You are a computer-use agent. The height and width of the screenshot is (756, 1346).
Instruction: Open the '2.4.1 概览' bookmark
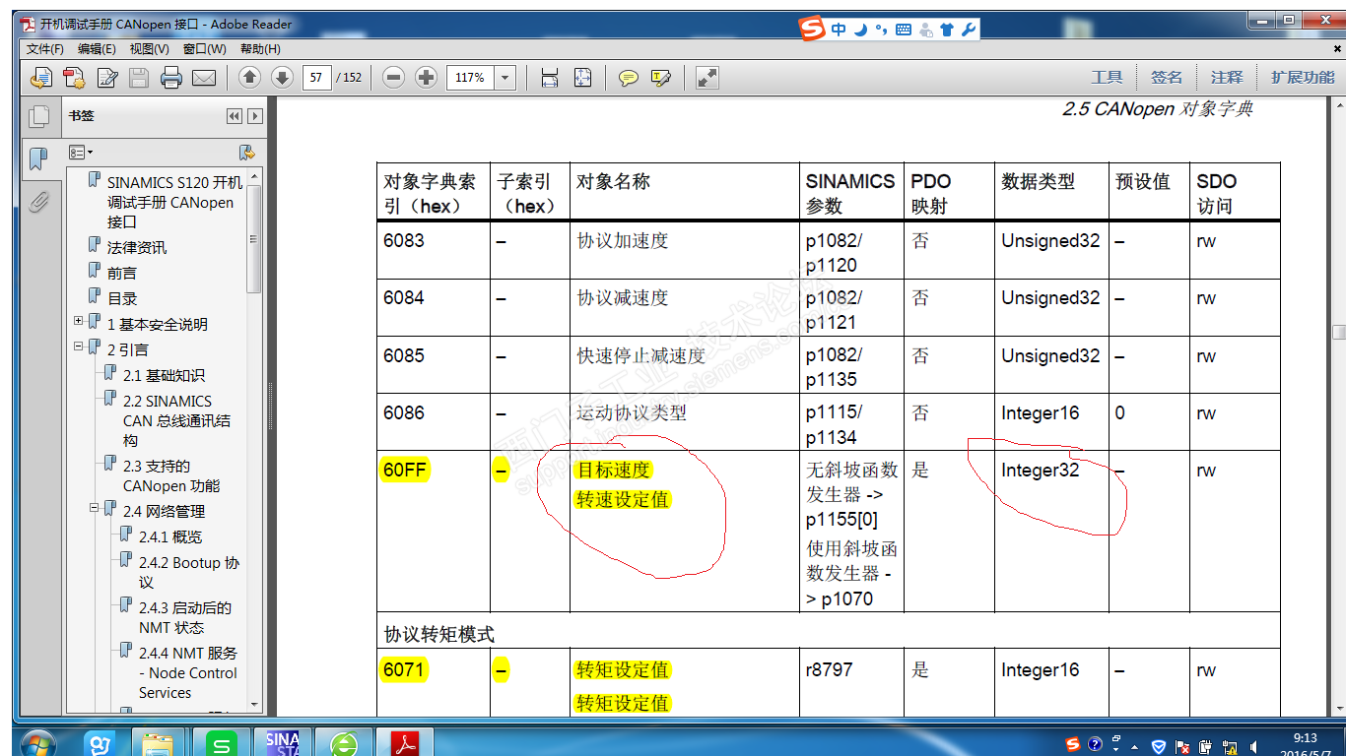pyautogui.click(x=170, y=536)
